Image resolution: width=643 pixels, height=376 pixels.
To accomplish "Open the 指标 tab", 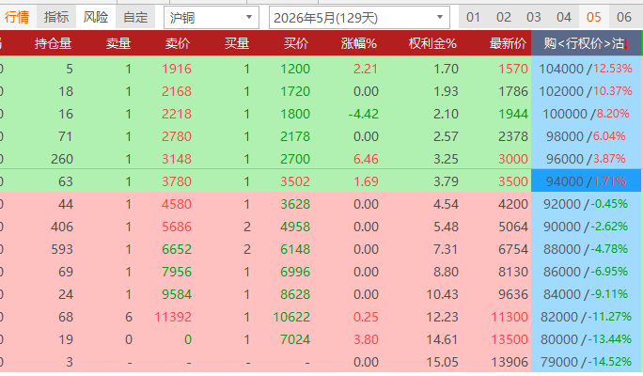I will click(56, 17).
